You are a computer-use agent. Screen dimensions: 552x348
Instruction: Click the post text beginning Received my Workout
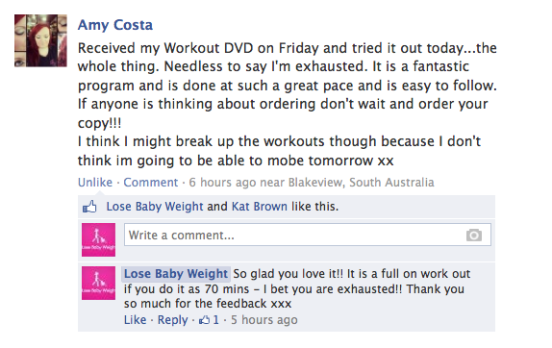point(288,104)
